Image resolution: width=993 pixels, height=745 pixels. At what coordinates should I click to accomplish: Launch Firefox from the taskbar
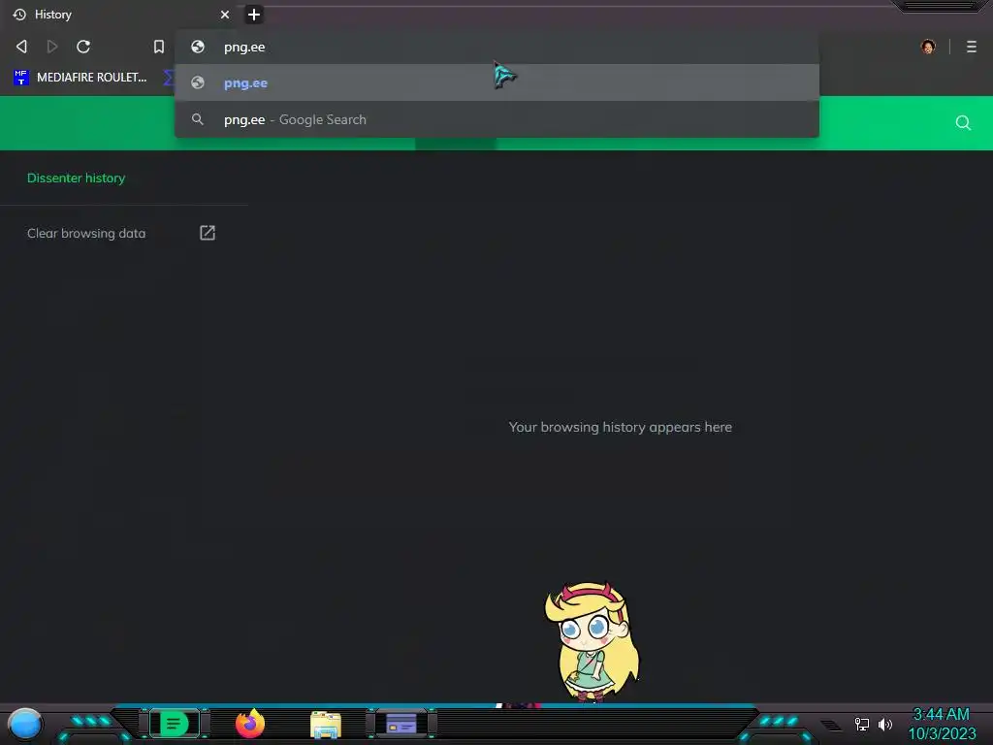click(250, 724)
